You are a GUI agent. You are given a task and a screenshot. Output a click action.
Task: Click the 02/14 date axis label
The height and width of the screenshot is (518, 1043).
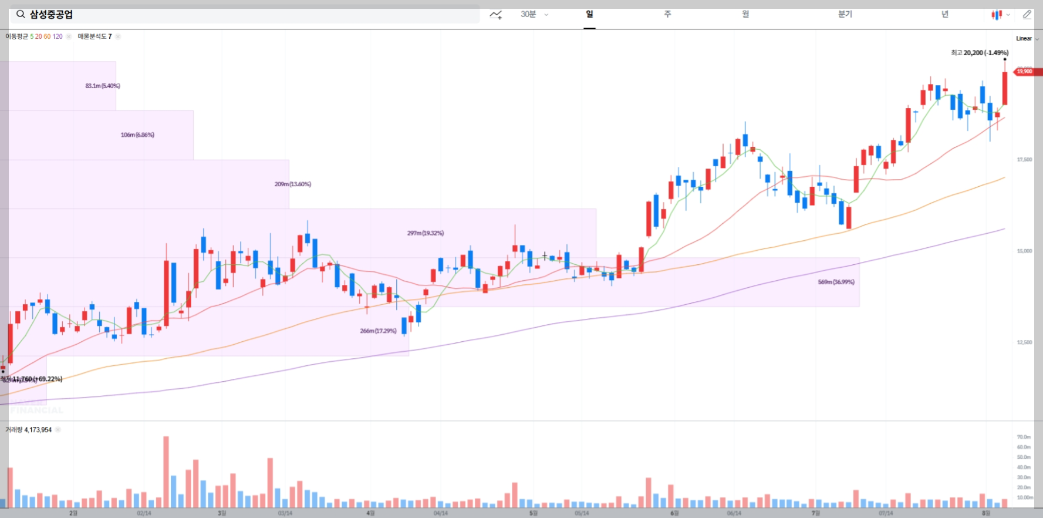144,513
